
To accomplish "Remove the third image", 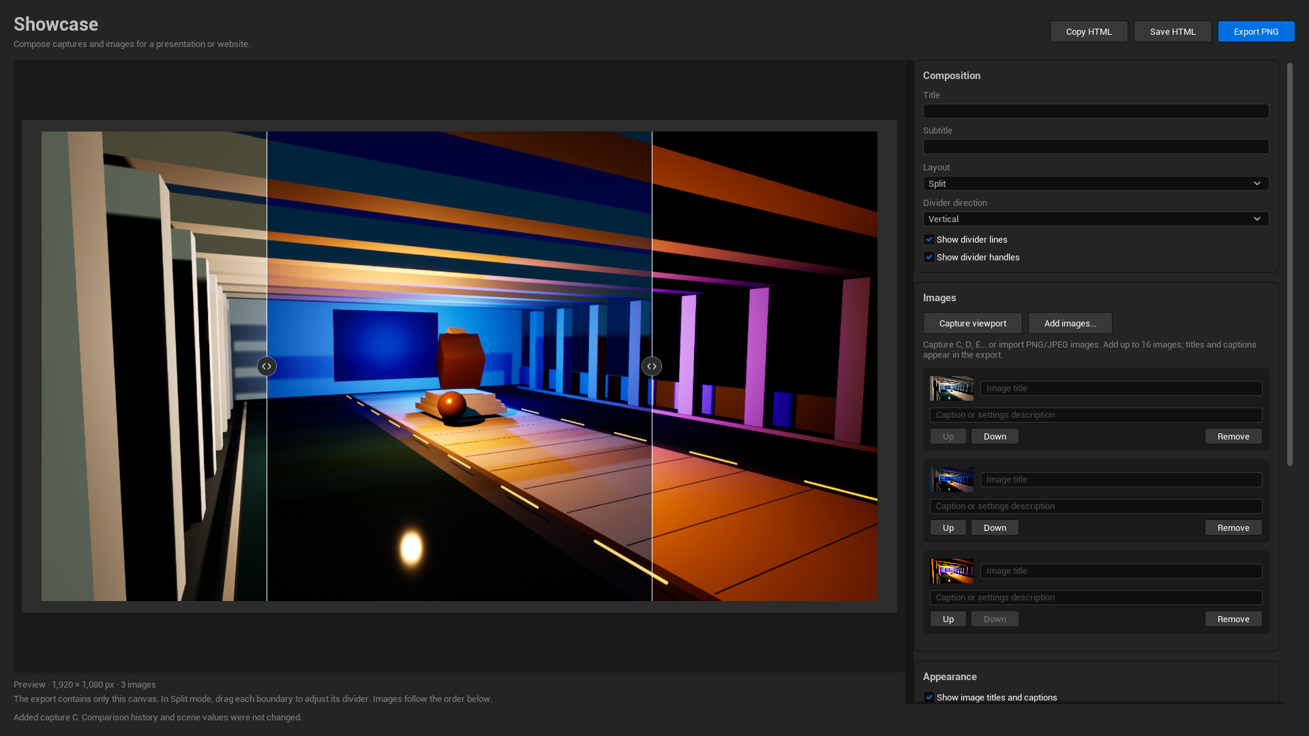I will pyautogui.click(x=1233, y=619).
